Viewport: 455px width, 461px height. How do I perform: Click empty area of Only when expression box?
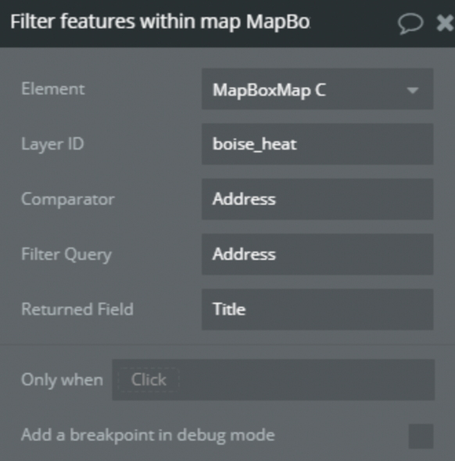click(x=306, y=380)
